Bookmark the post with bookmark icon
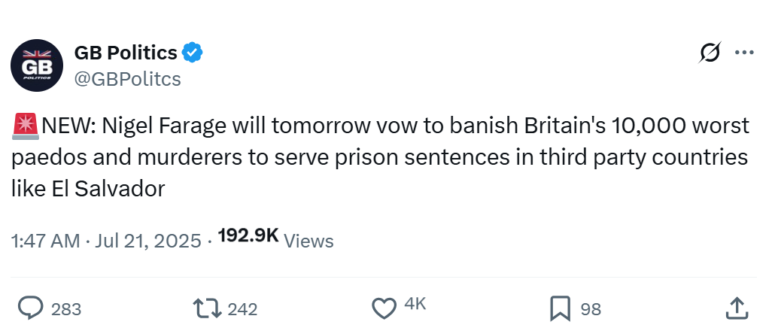 [561, 308]
